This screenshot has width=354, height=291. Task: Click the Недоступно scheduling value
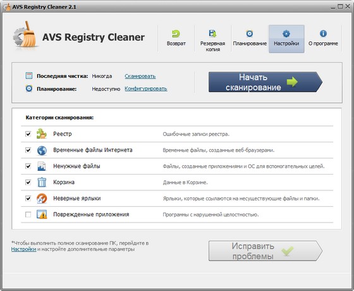[106, 89]
